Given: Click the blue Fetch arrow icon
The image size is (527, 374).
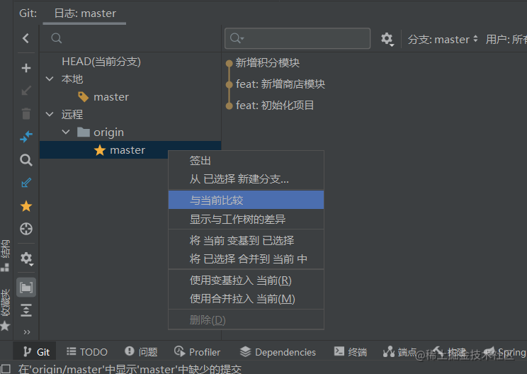Looking at the screenshot, I should pyautogui.click(x=26, y=183).
